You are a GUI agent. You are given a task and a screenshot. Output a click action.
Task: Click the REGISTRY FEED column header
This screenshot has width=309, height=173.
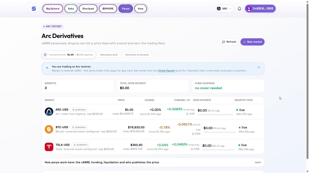point(244,100)
